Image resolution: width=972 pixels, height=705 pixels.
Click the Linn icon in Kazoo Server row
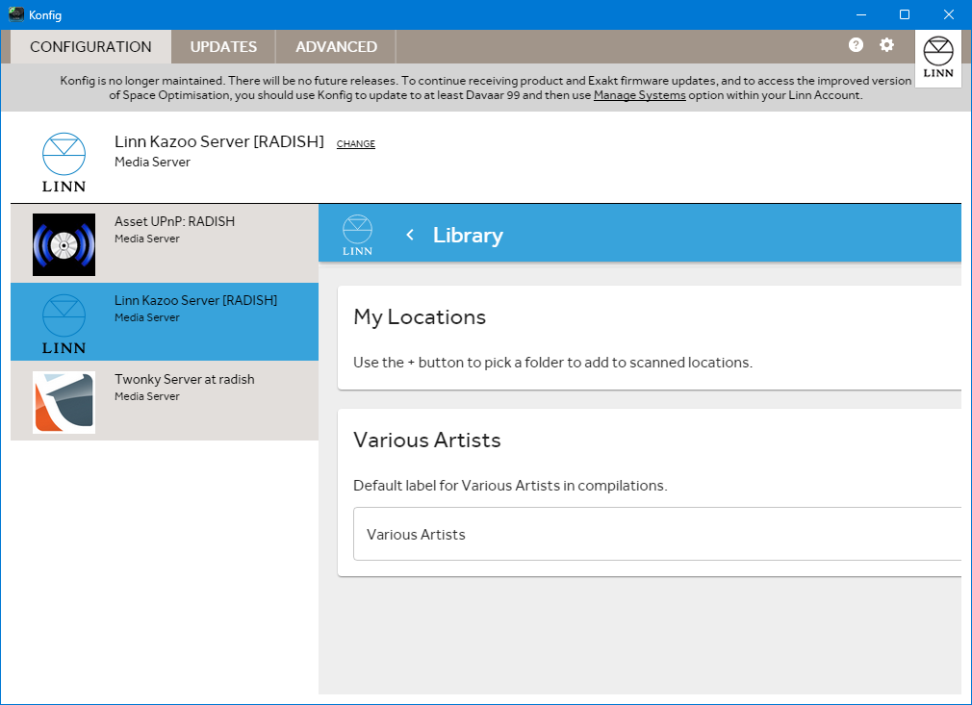pos(64,324)
